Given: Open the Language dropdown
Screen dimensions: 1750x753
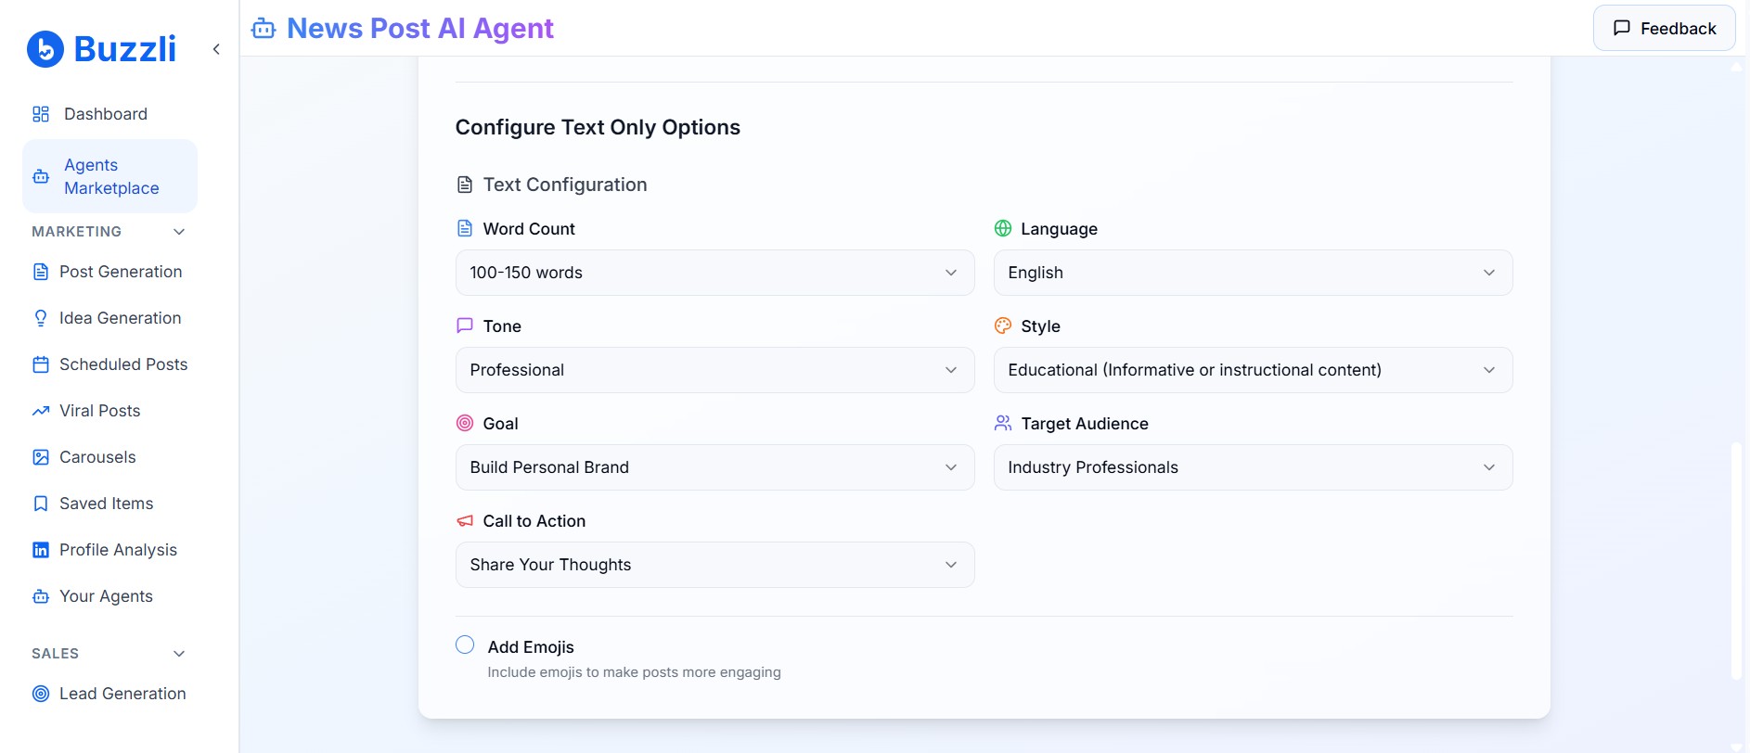Looking at the screenshot, I should coord(1253,273).
